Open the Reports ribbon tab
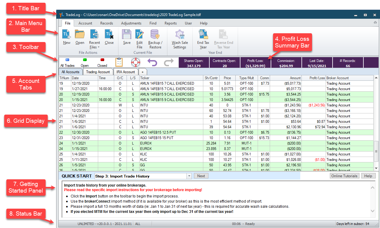 [171, 23]
